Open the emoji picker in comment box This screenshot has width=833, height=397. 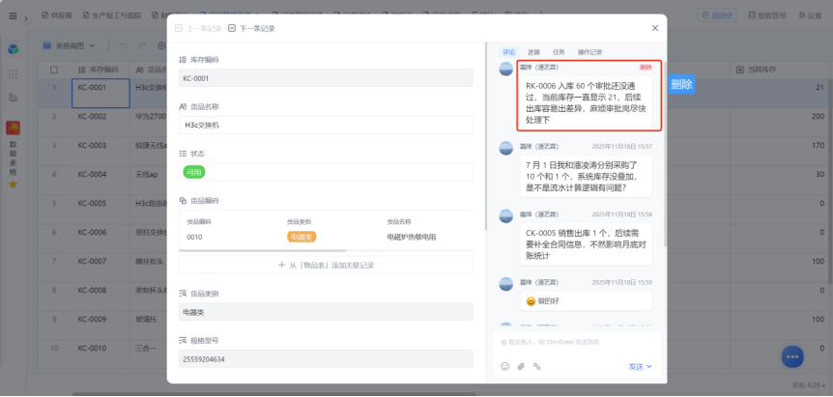[x=505, y=366]
